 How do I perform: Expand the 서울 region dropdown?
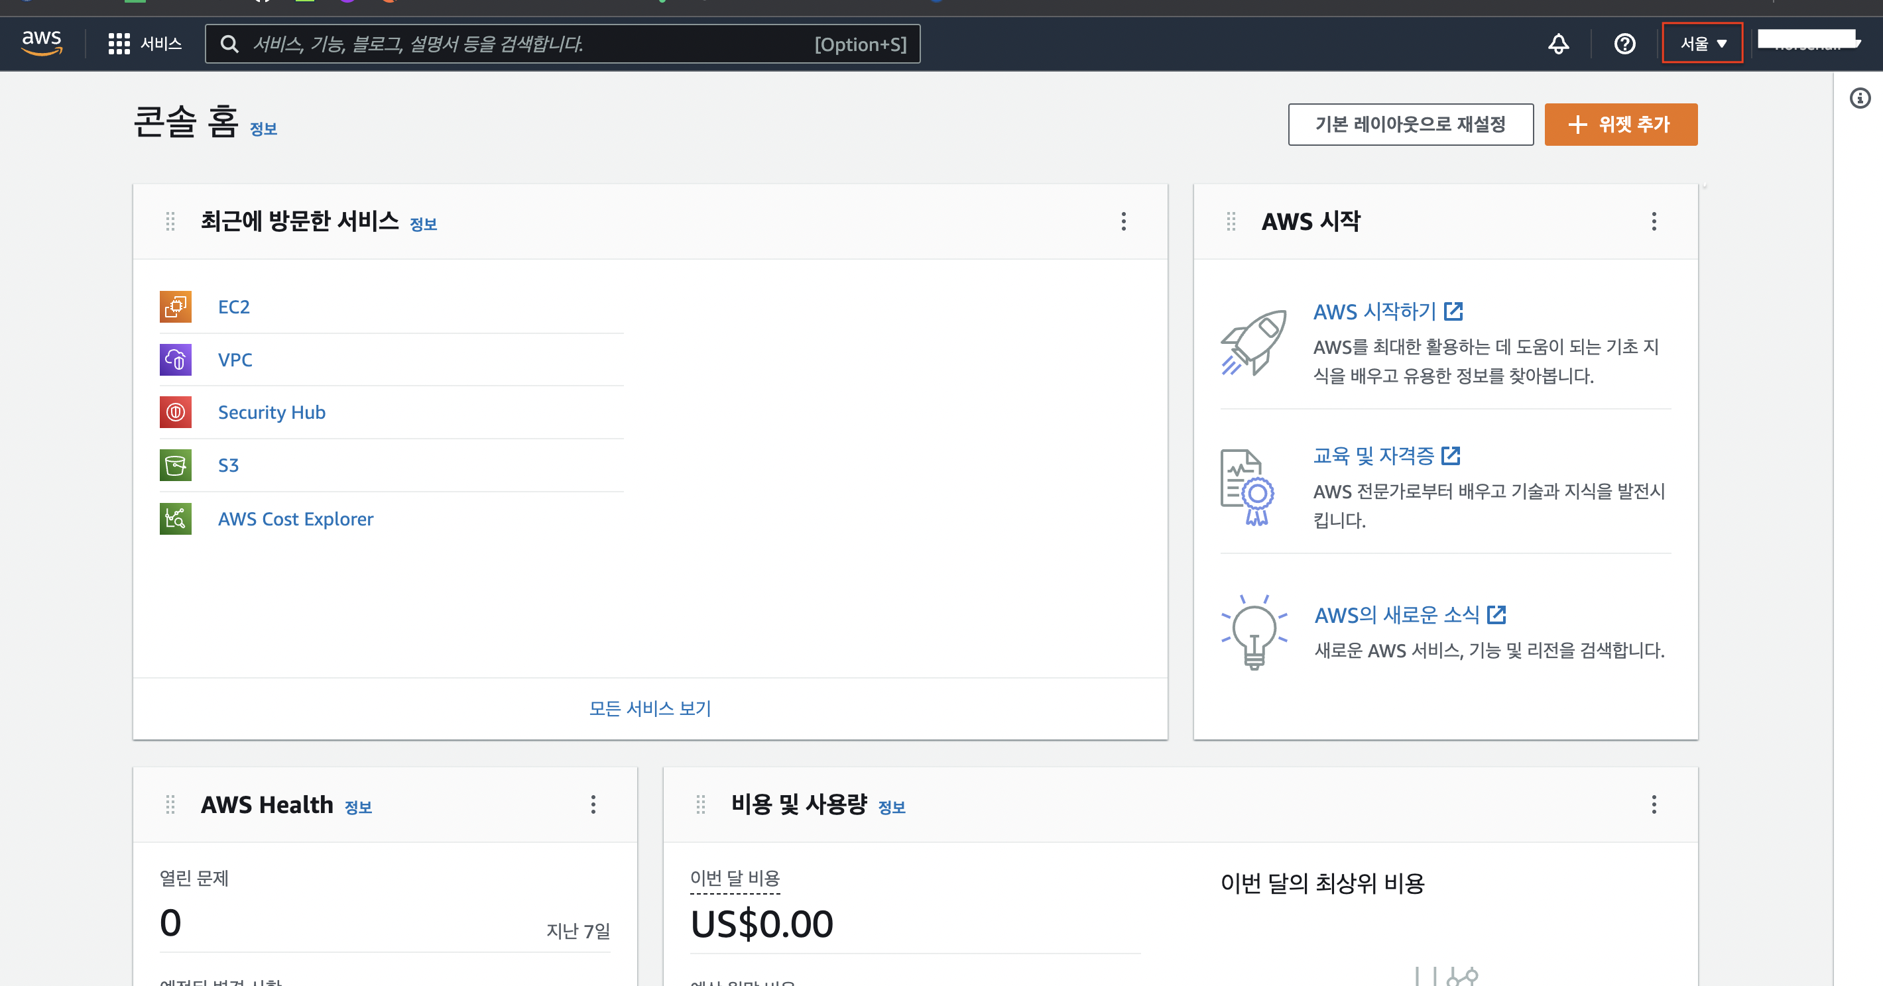tap(1702, 43)
